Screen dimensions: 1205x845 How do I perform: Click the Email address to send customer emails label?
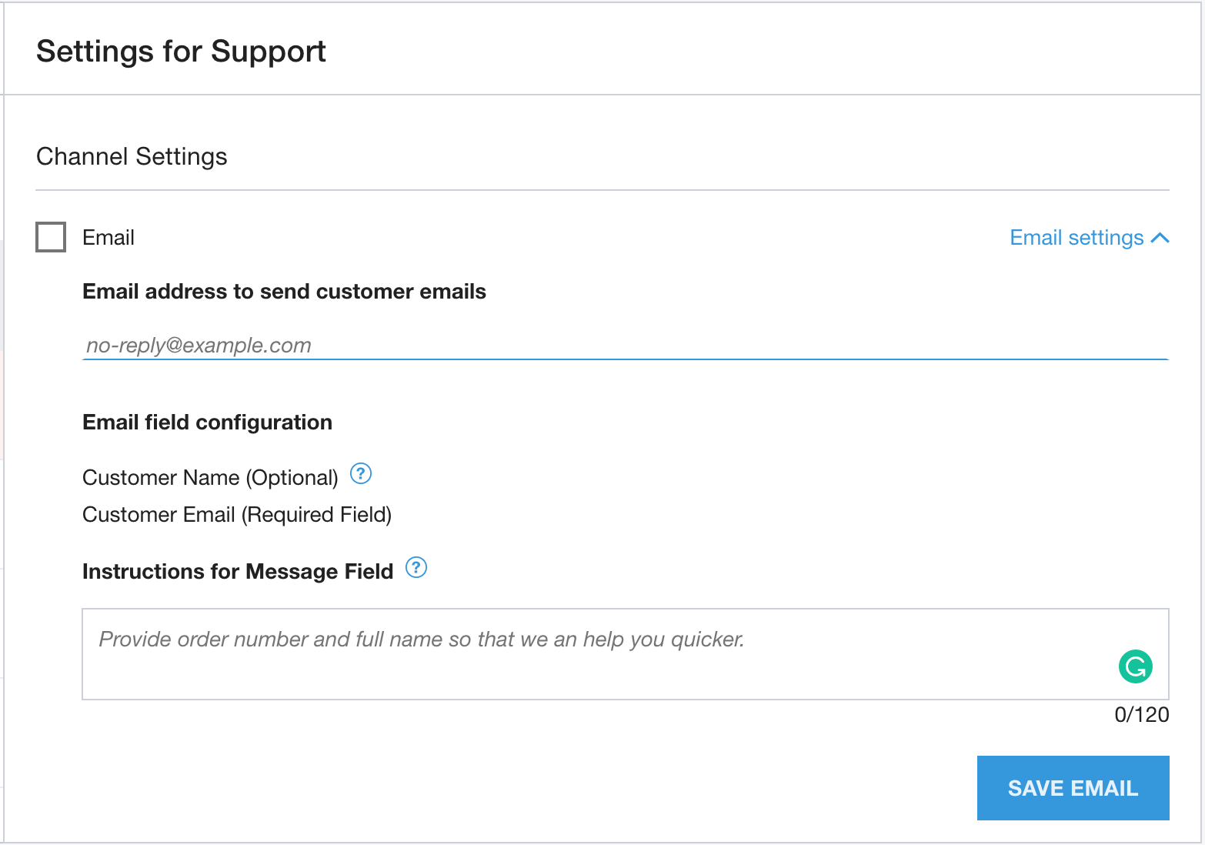[284, 292]
